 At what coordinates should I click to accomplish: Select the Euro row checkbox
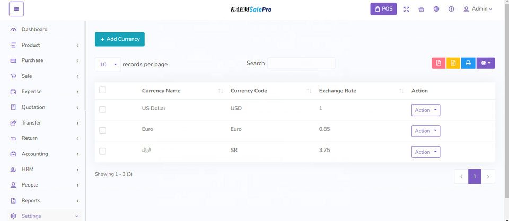pyautogui.click(x=103, y=130)
